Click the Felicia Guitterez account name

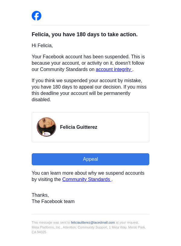[78, 127]
